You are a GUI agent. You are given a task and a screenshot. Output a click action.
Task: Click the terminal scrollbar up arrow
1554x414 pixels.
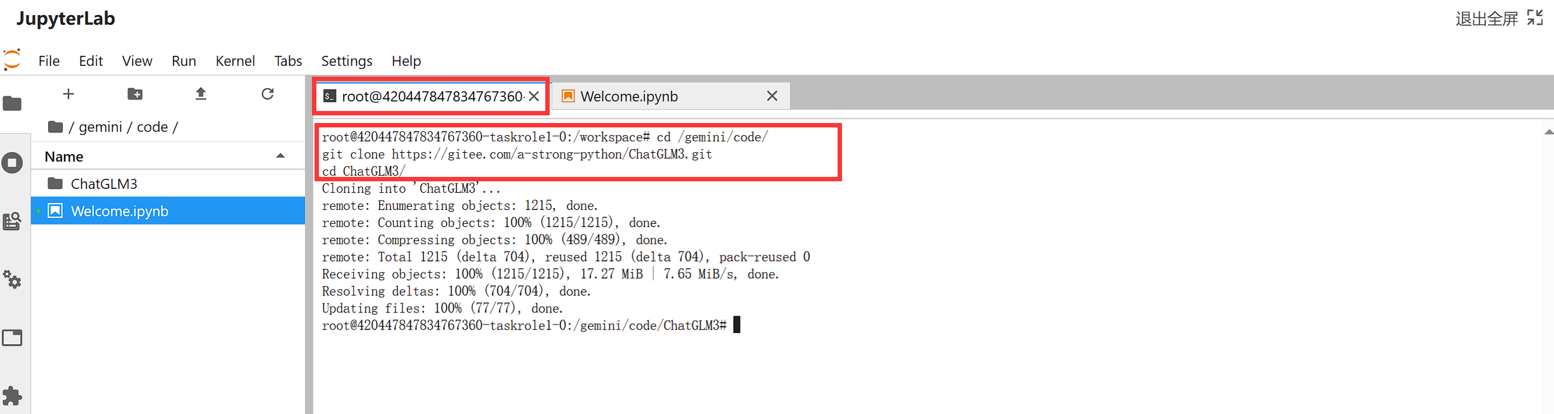(1549, 132)
